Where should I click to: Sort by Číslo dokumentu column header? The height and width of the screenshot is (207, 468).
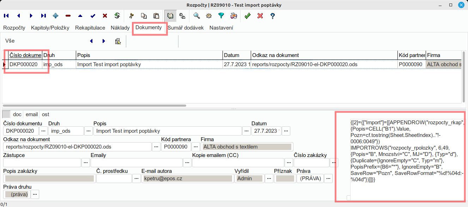[25, 55]
